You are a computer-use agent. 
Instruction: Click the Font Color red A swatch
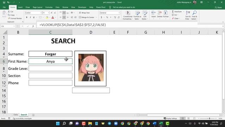point(53,17)
